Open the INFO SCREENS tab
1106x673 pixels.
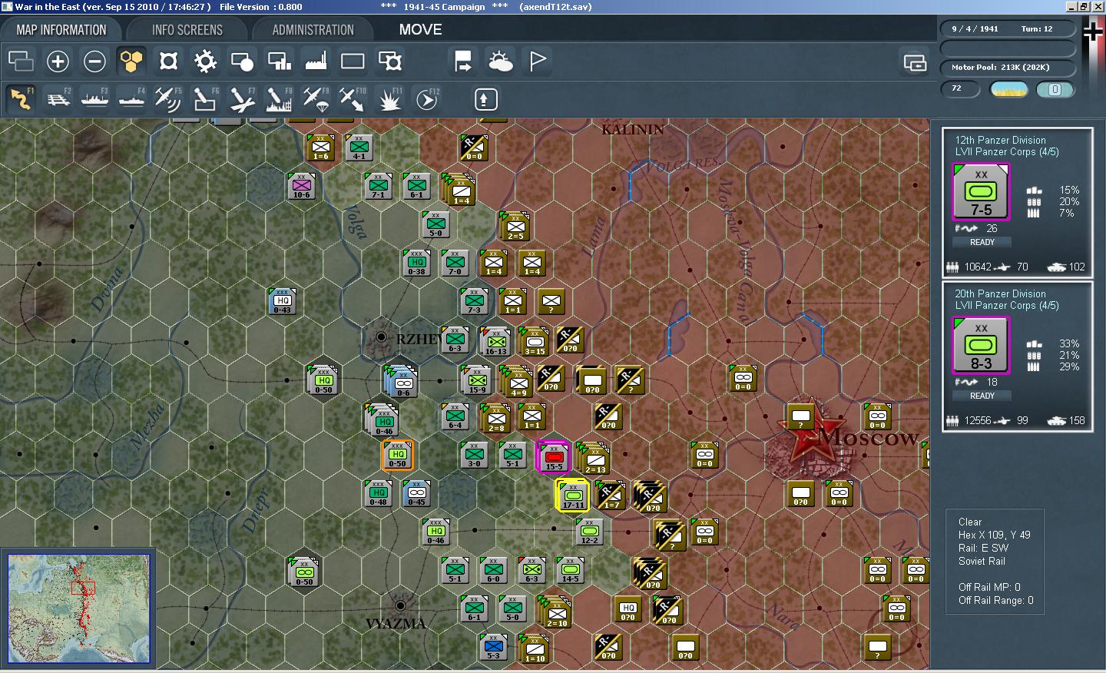tap(187, 30)
